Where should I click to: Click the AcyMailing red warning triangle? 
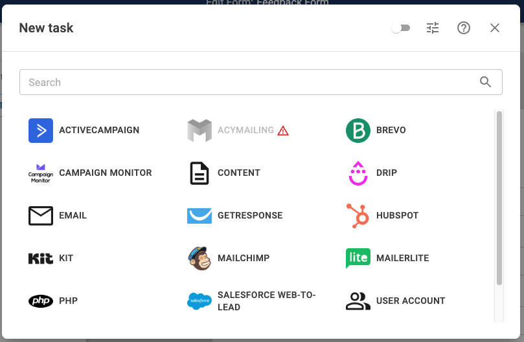[x=283, y=131]
